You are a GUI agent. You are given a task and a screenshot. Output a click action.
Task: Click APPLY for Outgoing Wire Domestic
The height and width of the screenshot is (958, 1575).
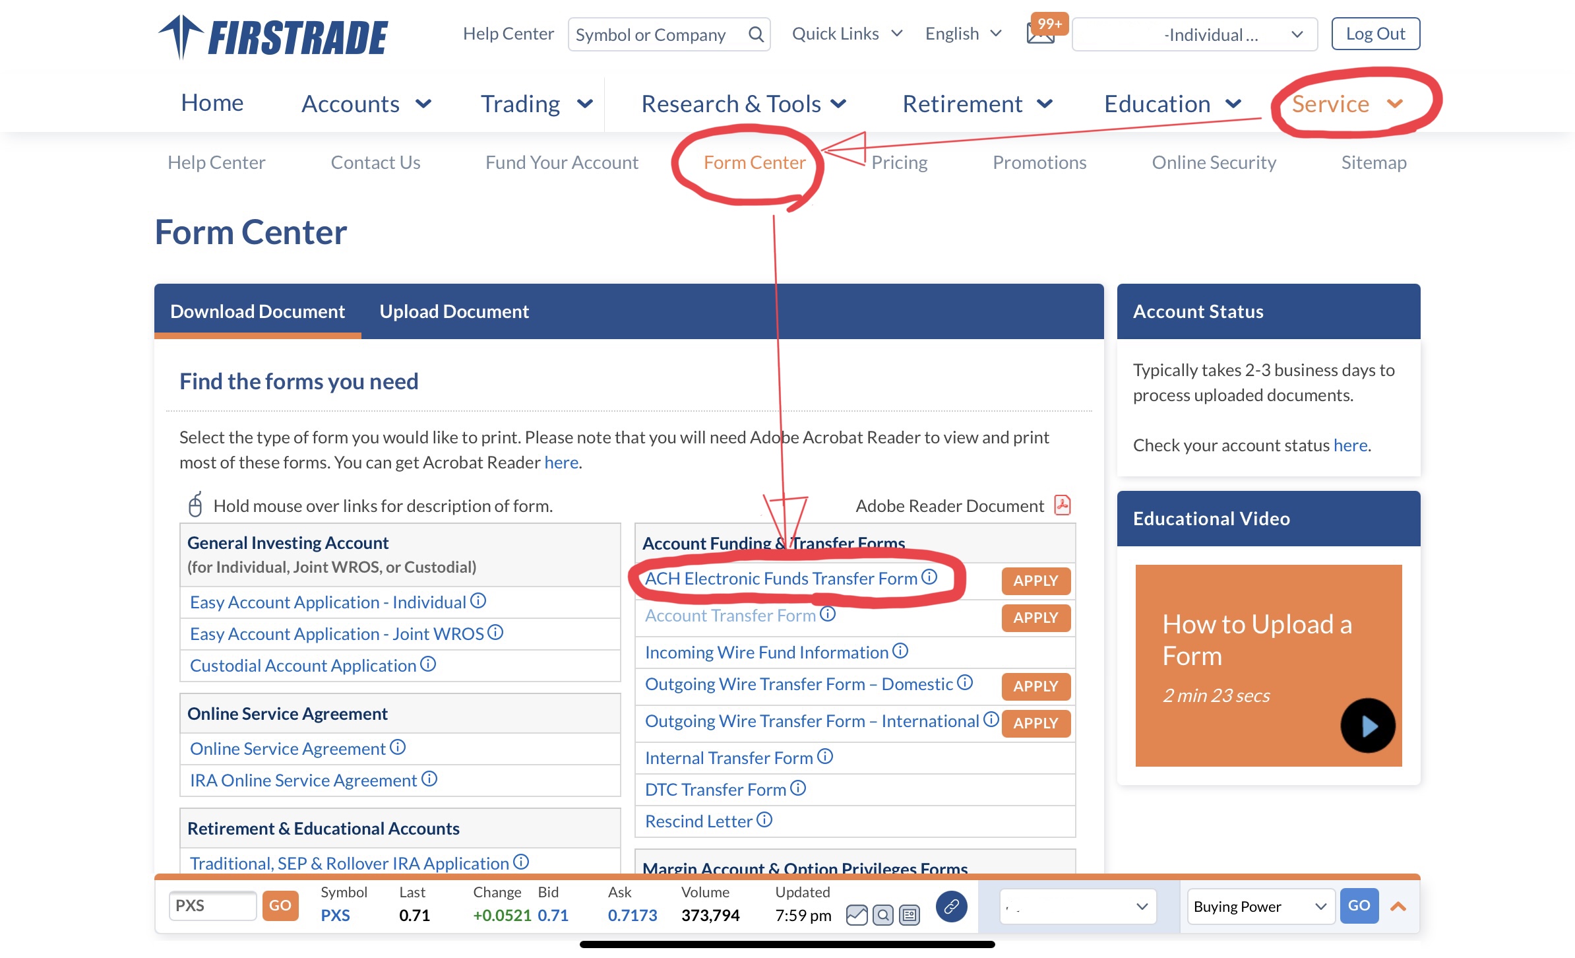pos(1035,686)
